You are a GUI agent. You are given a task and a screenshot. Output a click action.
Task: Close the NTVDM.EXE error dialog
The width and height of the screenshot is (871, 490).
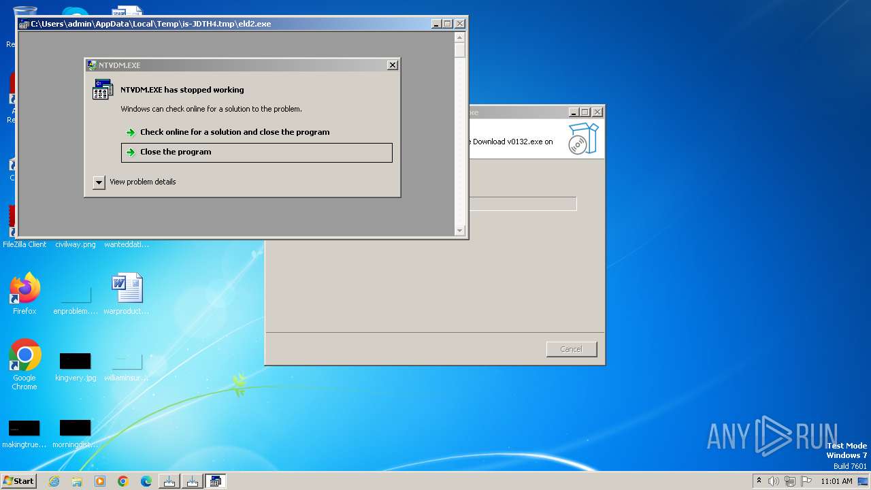[x=392, y=65]
